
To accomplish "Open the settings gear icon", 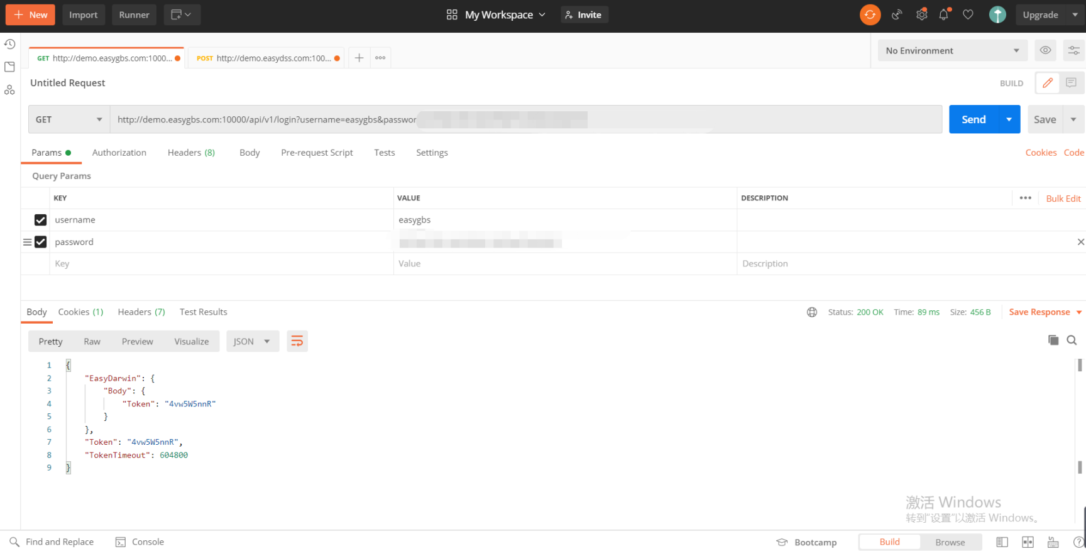I will point(921,14).
